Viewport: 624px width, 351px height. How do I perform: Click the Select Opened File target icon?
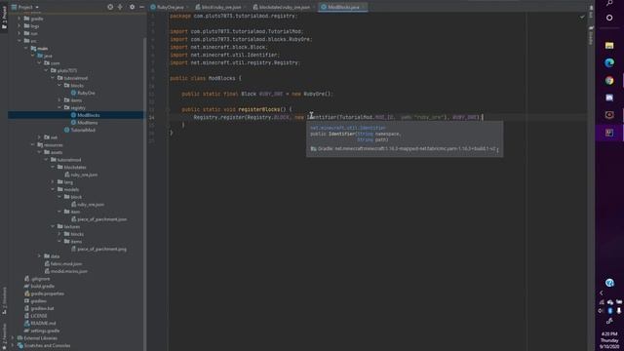point(110,7)
